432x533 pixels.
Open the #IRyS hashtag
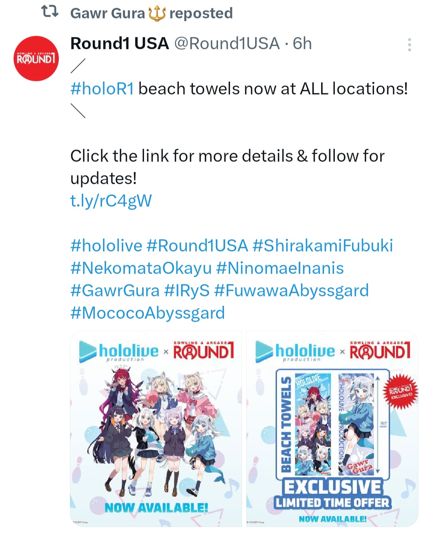pos(187,290)
